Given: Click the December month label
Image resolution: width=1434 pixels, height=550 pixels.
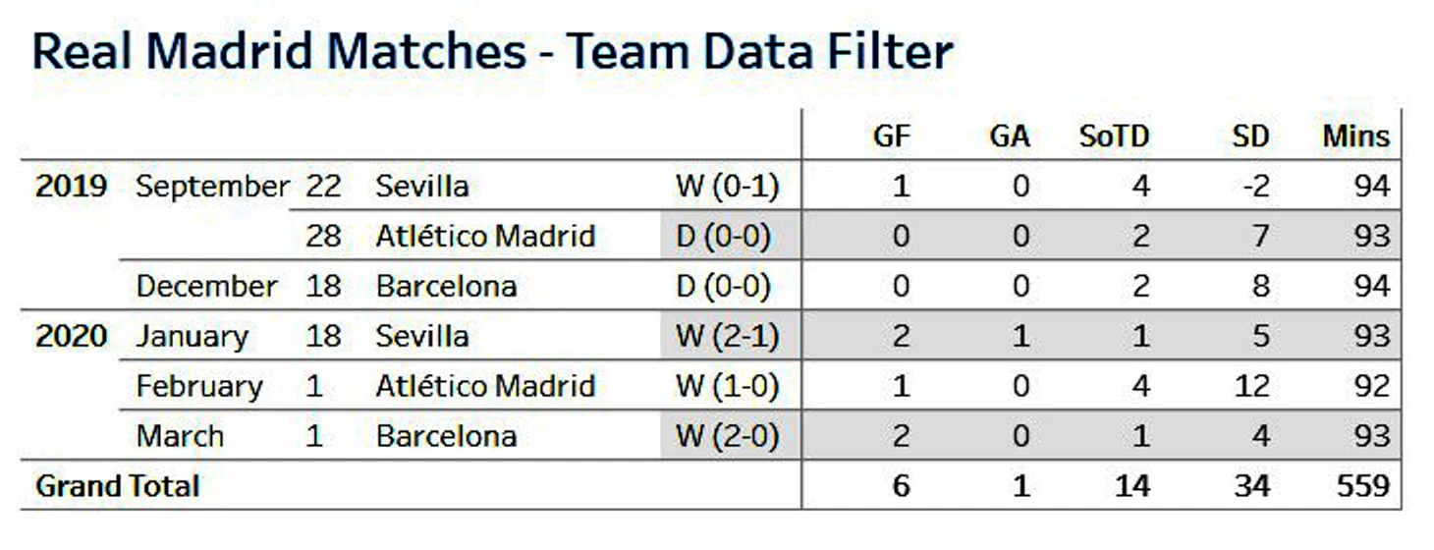Looking at the screenshot, I should click(206, 286).
